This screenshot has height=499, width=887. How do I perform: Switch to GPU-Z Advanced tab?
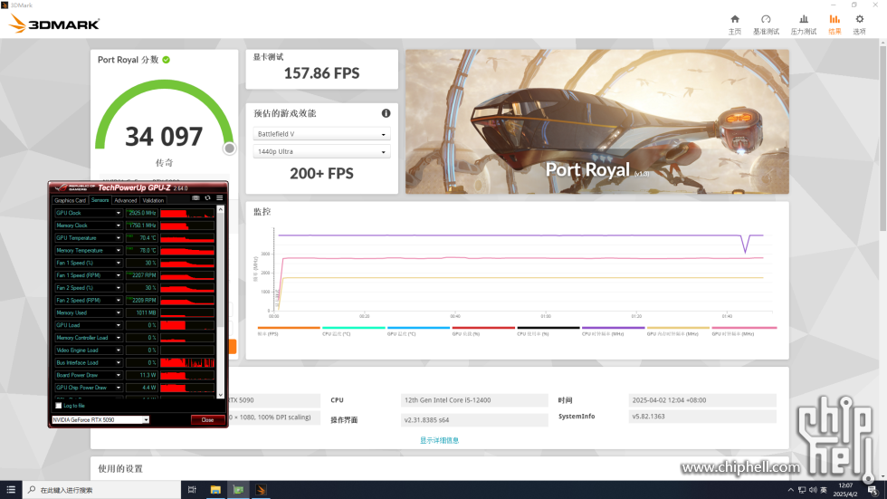(125, 200)
